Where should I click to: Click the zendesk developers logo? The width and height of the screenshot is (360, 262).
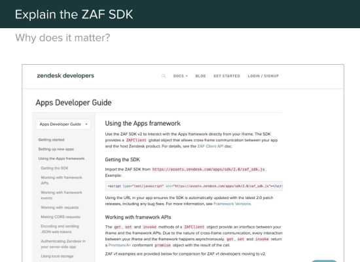65,75
